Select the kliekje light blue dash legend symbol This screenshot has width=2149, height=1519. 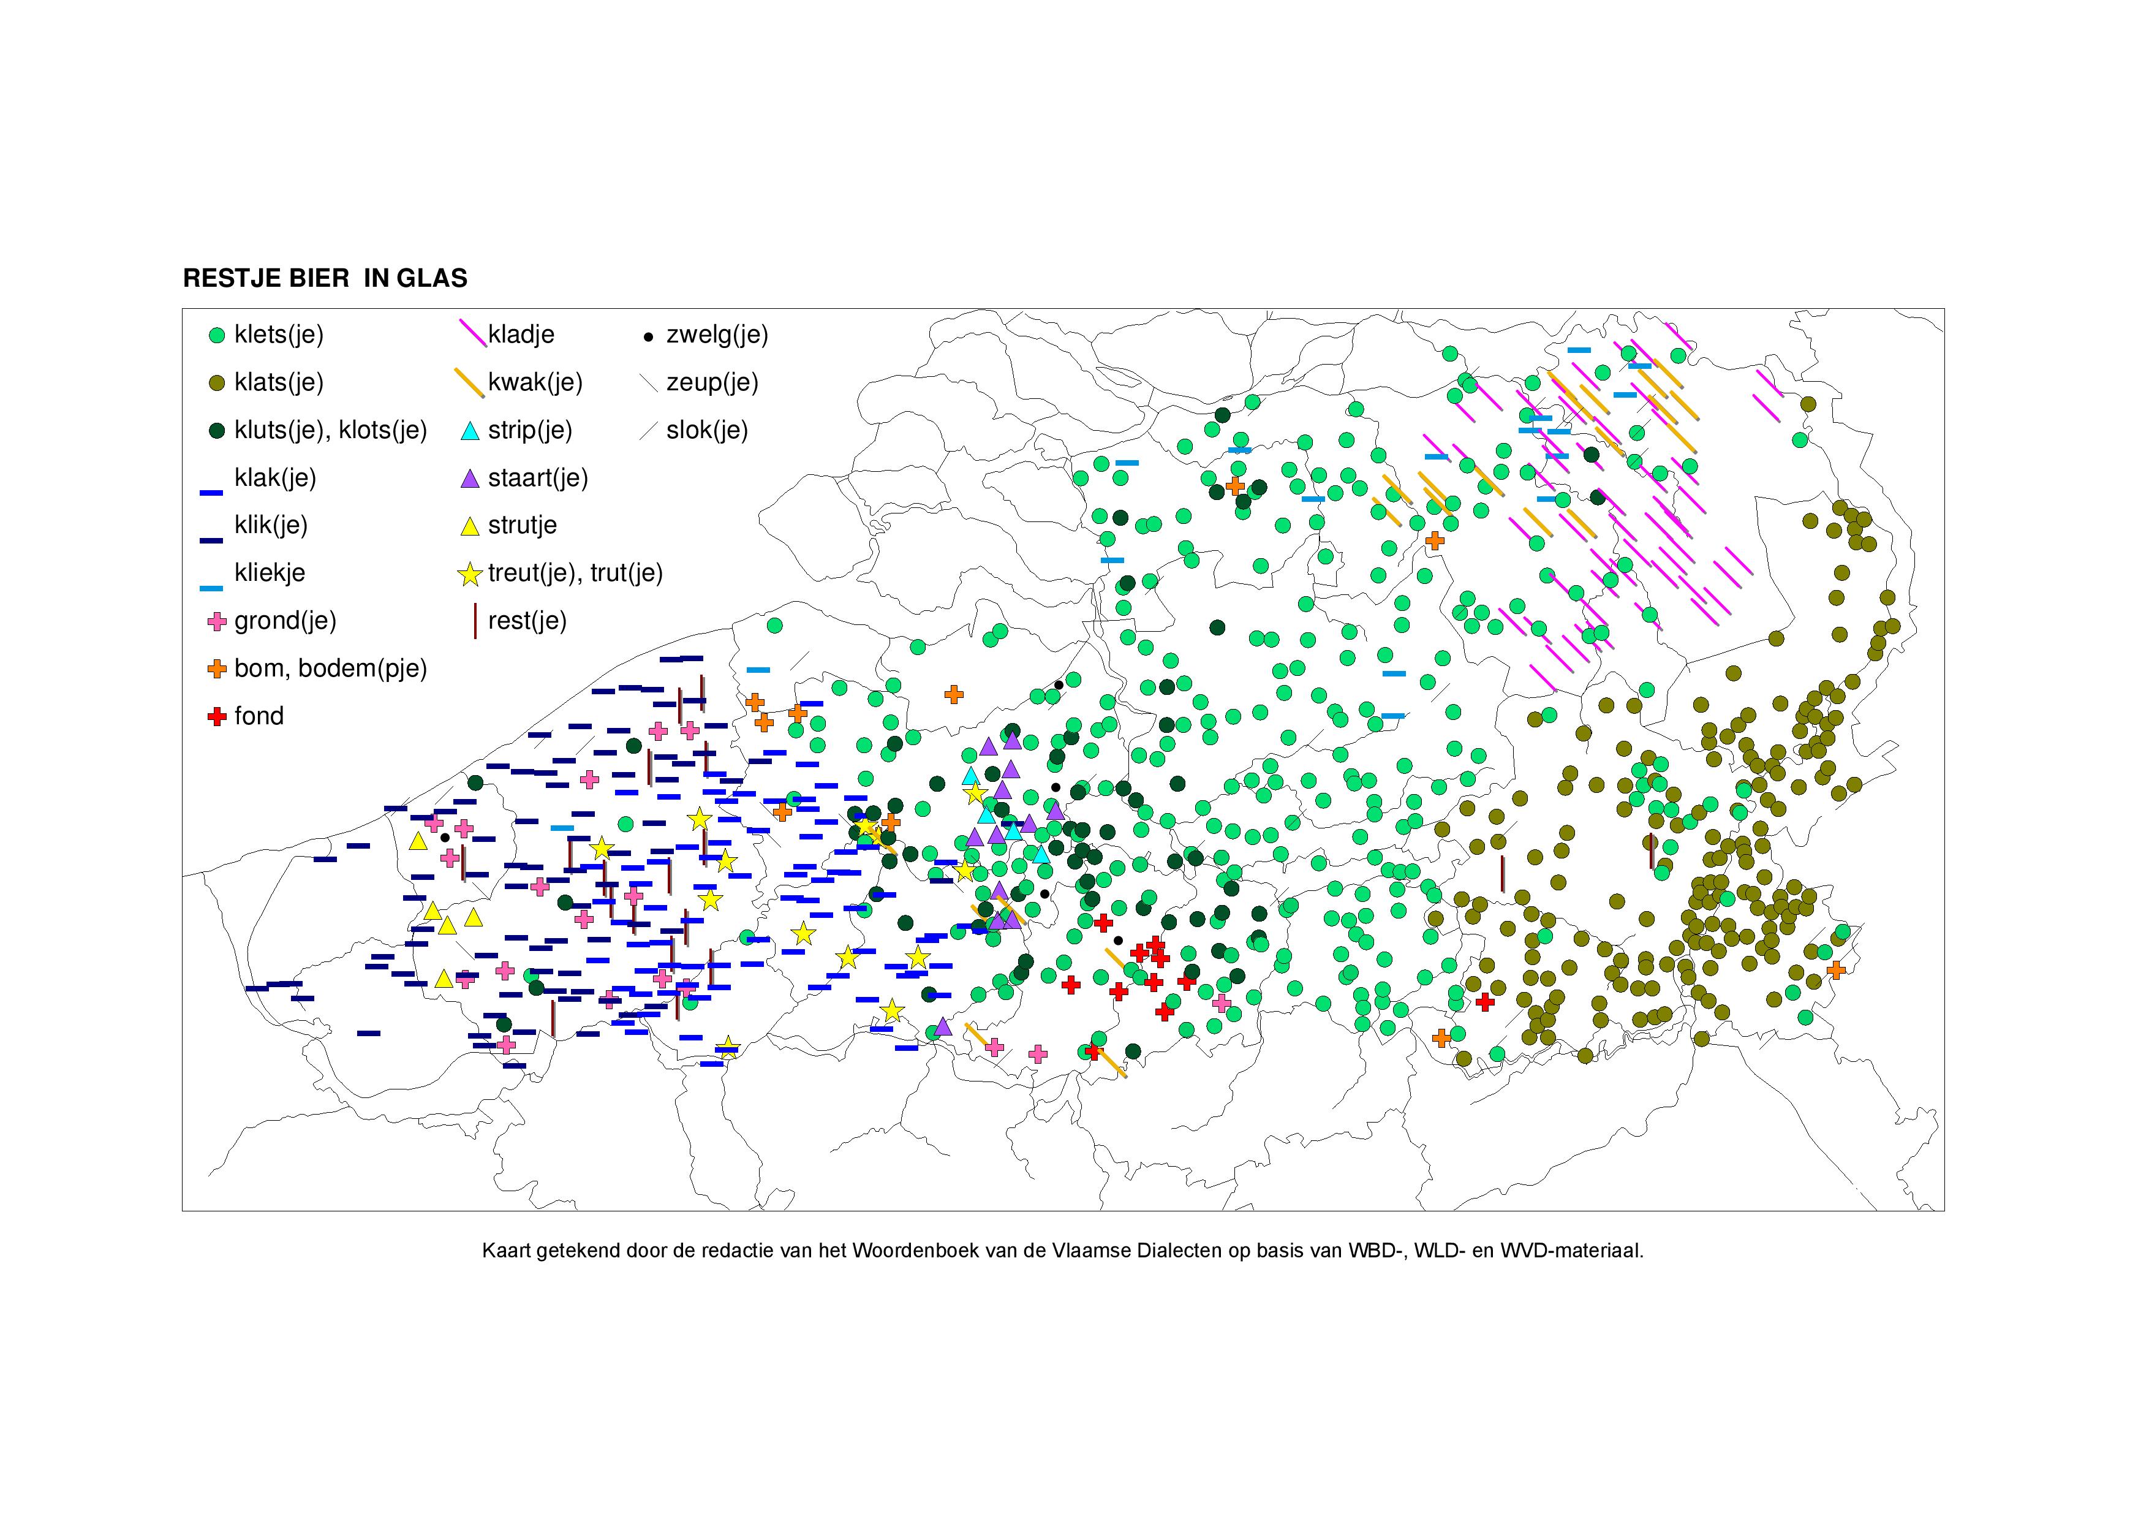[211, 588]
